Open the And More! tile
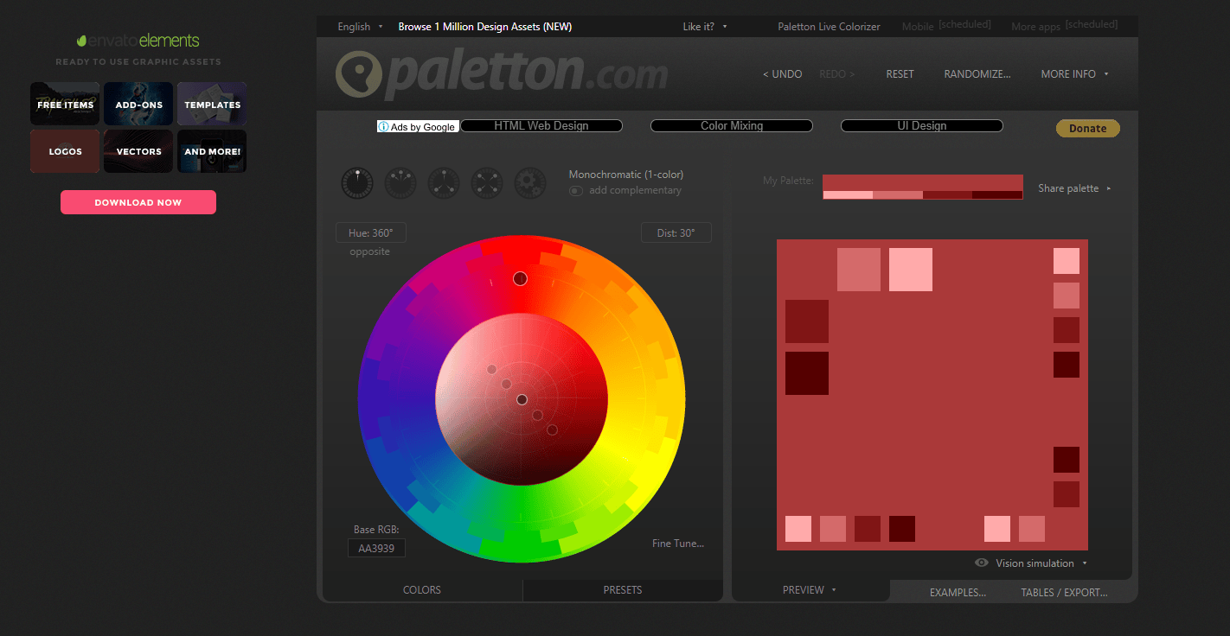Screen dimensions: 1230x636 [212, 151]
